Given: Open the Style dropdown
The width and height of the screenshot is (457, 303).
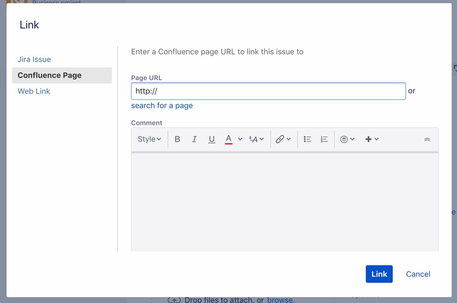Looking at the screenshot, I should (149, 139).
